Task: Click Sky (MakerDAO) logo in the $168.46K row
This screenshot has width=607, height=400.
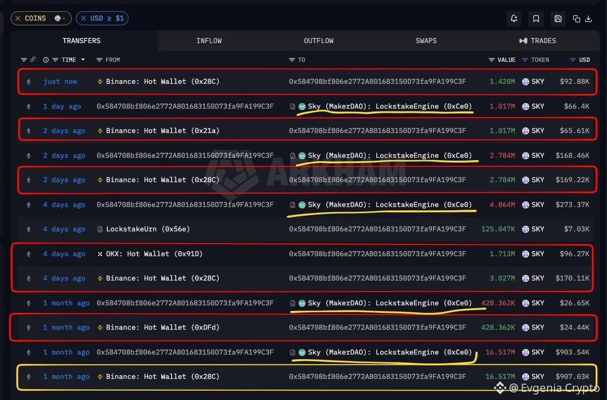Action: coord(302,156)
